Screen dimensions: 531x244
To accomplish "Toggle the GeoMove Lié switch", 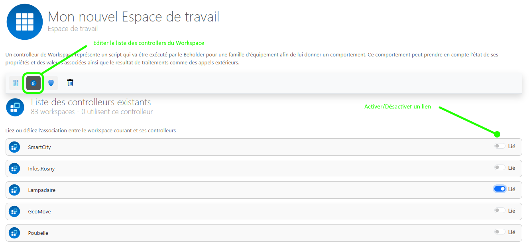I will pyautogui.click(x=500, y=211).
